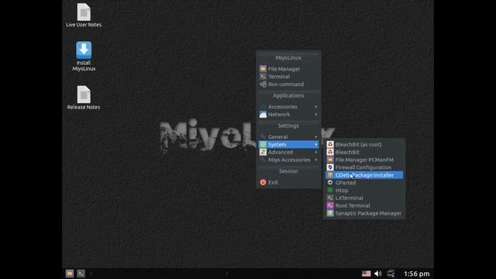This screenshot has width=496, height=279.
Task: Click the Run command gears icon
Action: 263,84
